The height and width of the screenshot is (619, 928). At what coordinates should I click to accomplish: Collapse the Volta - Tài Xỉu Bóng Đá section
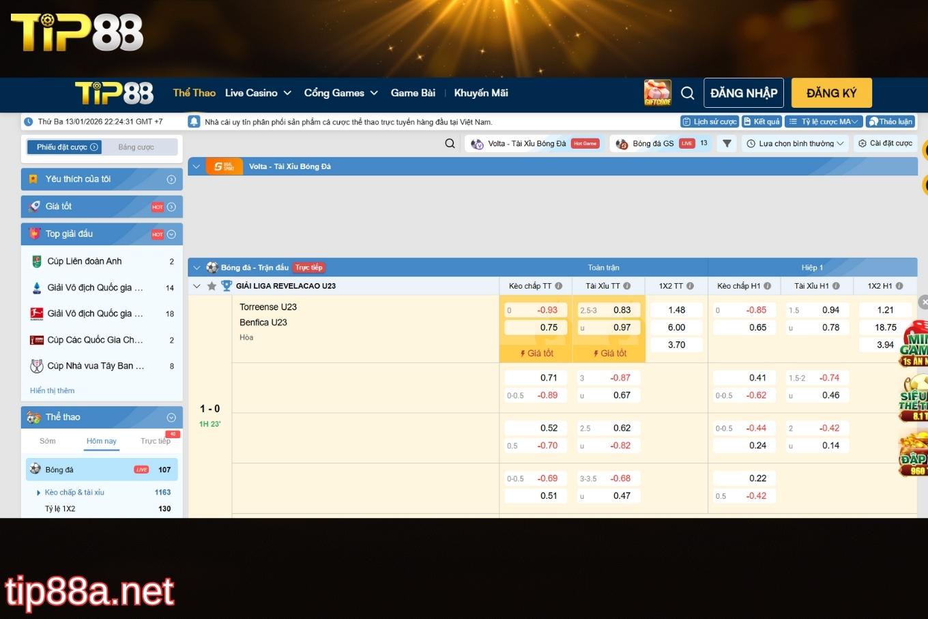[x=197, y=167]
